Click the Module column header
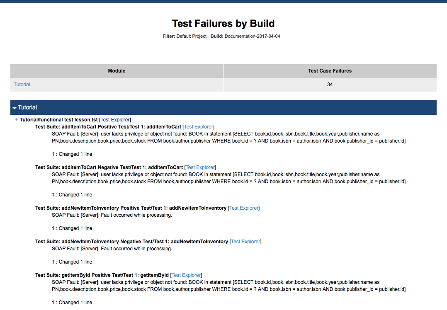The width and height of the screenshot is (447, 310). tap(117, 71)
